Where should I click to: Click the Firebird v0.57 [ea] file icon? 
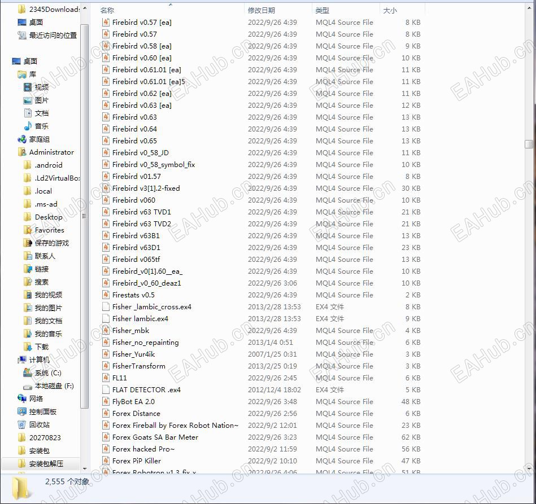coord(106,22)
